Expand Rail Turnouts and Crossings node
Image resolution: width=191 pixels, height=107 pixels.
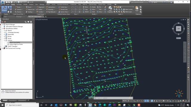click(x=3, y=48)
